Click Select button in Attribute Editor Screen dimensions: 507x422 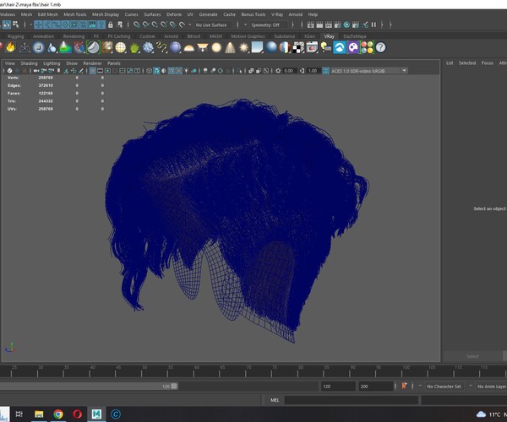pos(472,356)
